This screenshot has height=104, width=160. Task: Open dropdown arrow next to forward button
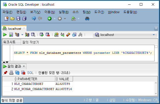click(x=65, y=19)
